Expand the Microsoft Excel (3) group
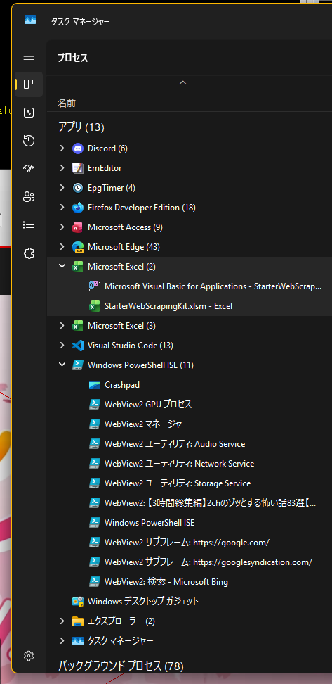The image size is (332, 684). 62,326
